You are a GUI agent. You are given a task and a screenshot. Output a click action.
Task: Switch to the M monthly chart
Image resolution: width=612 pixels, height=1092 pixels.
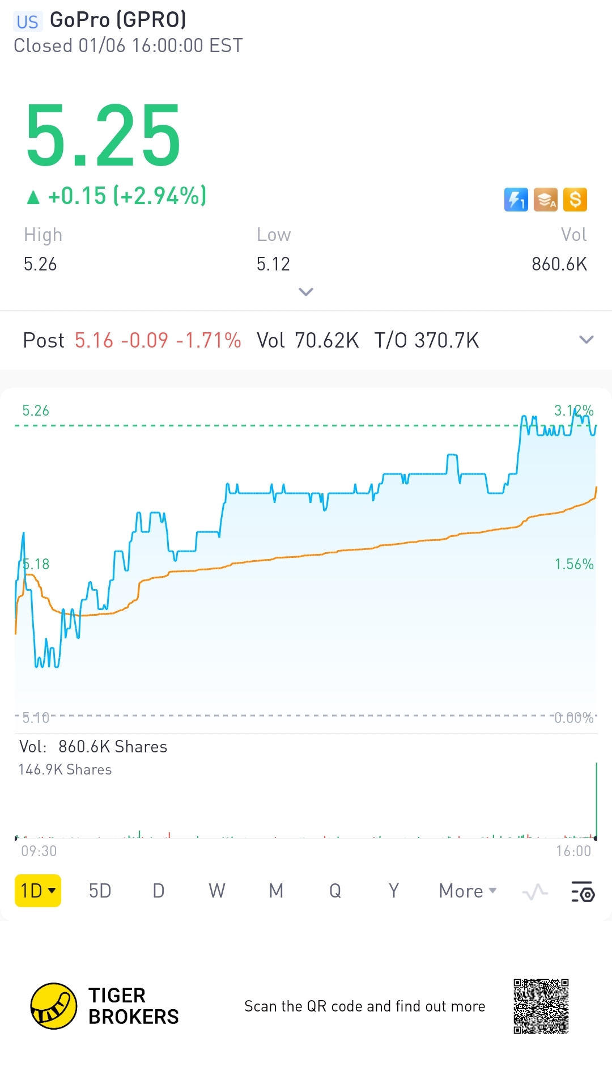276,891
